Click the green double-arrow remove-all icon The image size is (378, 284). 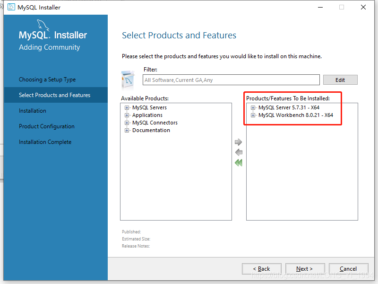point(239,163)
